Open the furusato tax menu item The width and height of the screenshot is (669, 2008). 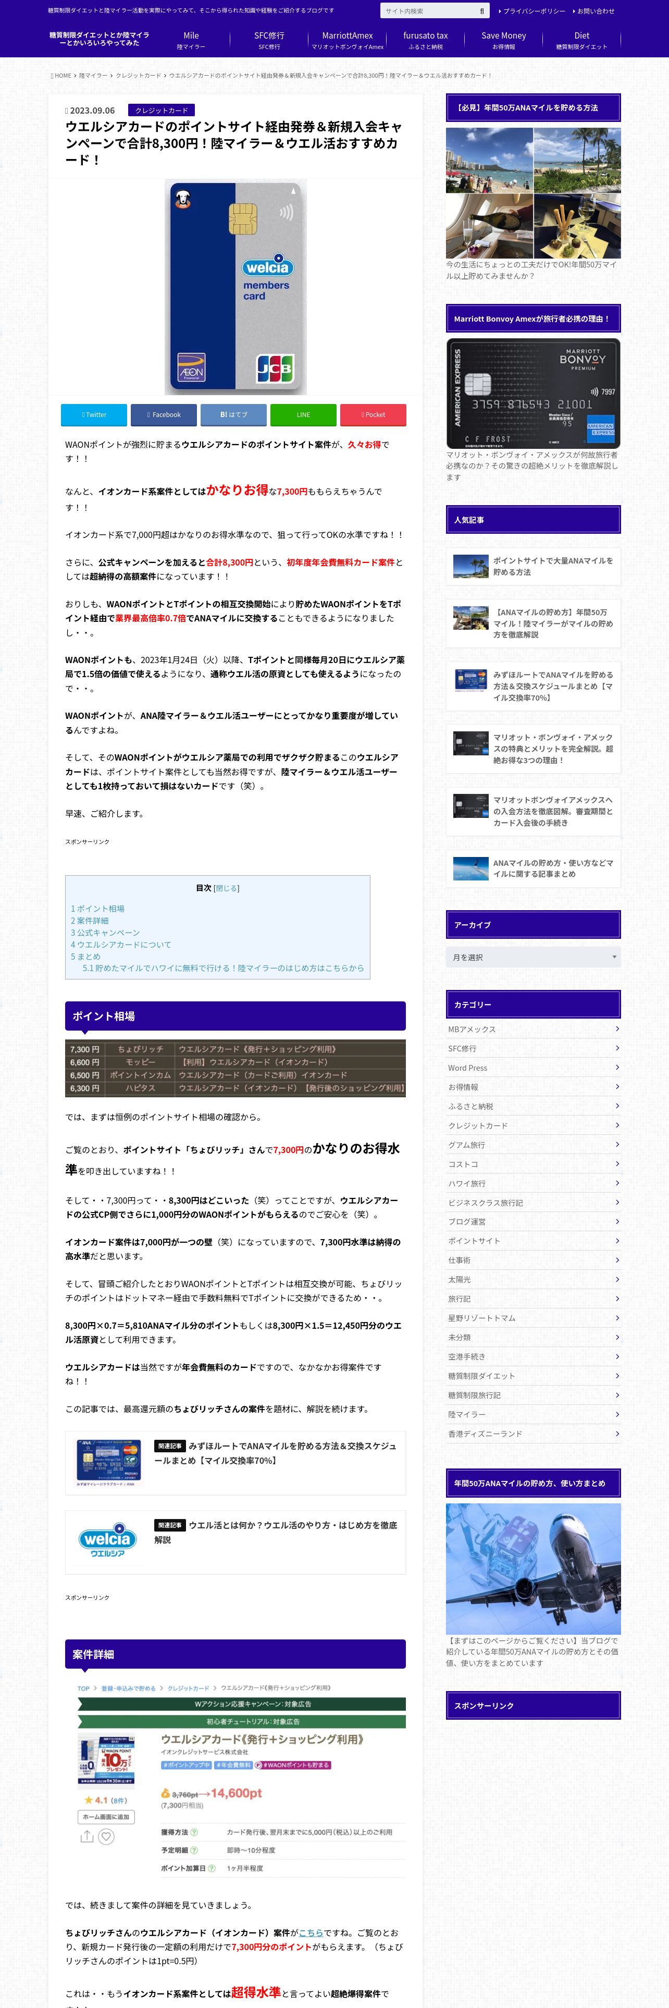click(x=425, y=41)
